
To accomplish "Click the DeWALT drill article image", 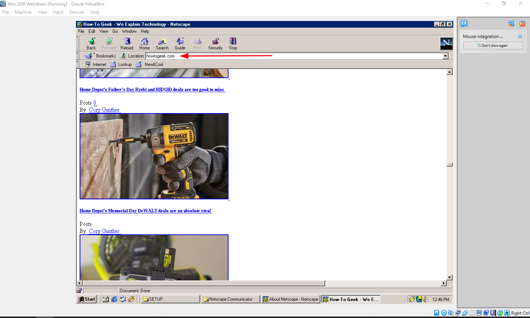I will click(x=154, y=156).
